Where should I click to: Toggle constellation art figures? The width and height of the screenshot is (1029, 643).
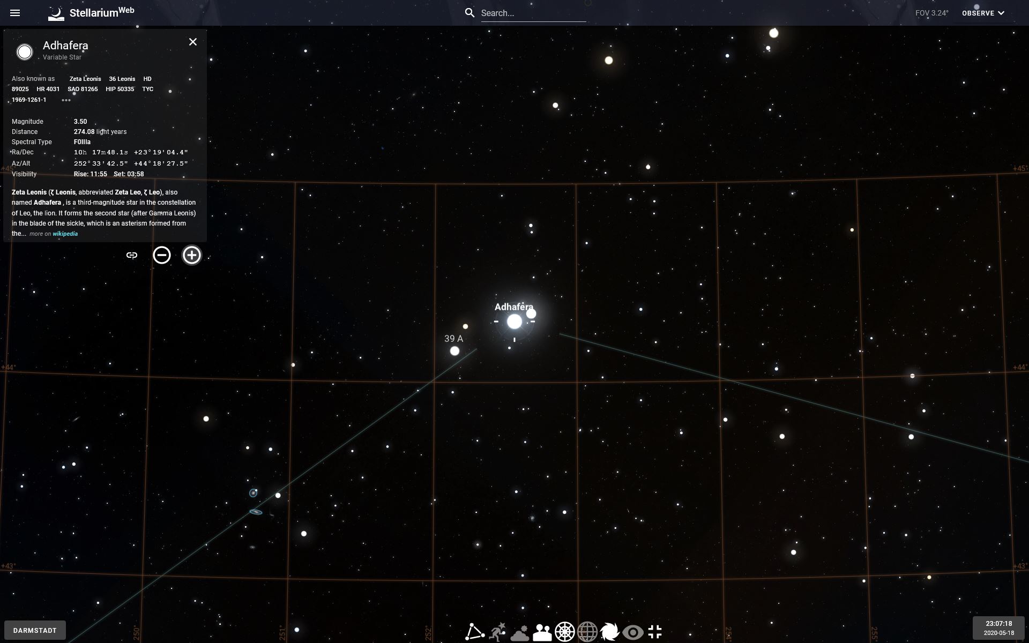pos(497,632)
